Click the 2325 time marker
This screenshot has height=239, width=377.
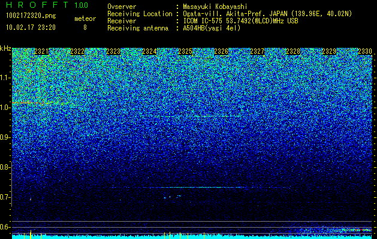(x=185, y=51)
